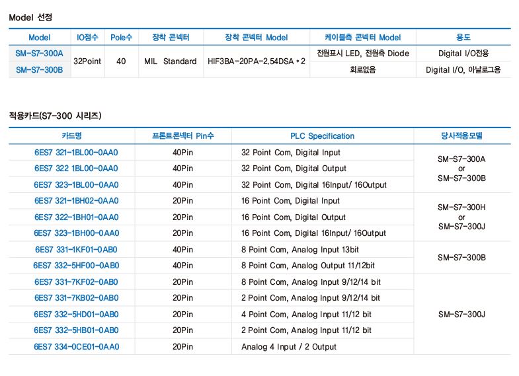Click HIF3BA-20PA-2.54DSA * 2 connector model
The height and width of the screenshot is (376, 519).
point(257,61)
